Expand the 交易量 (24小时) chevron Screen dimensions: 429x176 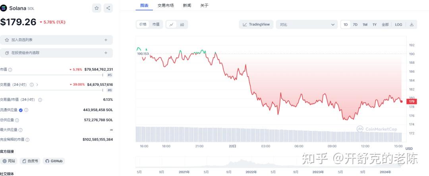click(37, 85)
